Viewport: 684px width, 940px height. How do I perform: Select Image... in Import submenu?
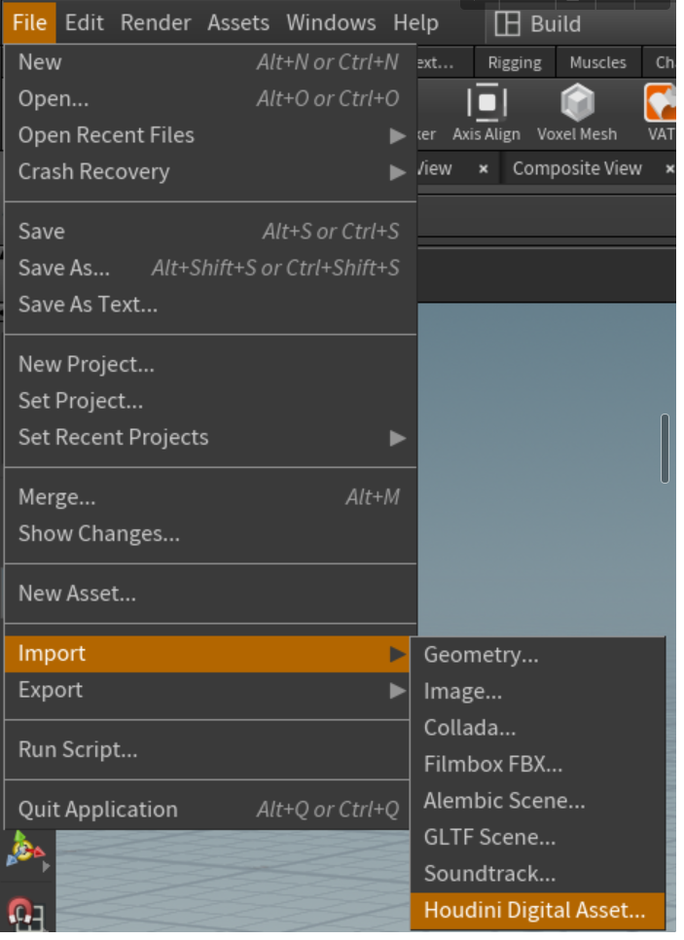click(x=538, y=692)
